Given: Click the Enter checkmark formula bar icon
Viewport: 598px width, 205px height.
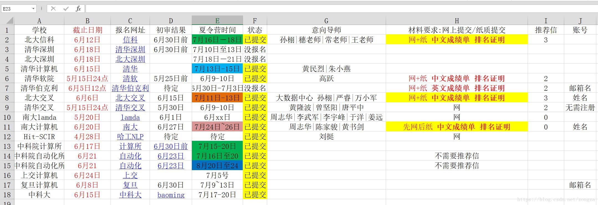Looking at the screenshot, I should (66, 9).
